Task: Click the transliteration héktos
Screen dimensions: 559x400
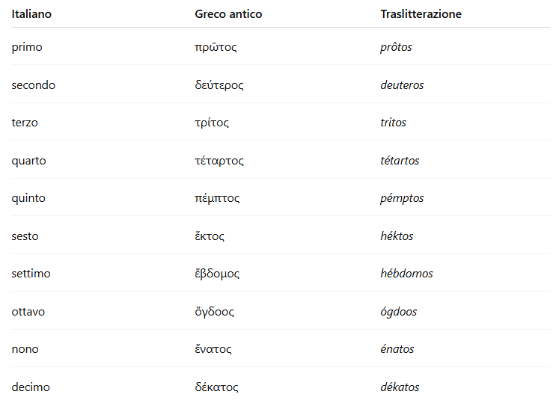Action: (x=397, y=236)
